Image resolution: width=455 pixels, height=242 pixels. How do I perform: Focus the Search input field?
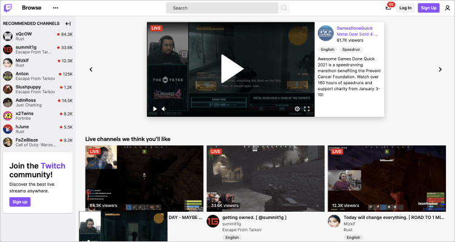(221, 8)
